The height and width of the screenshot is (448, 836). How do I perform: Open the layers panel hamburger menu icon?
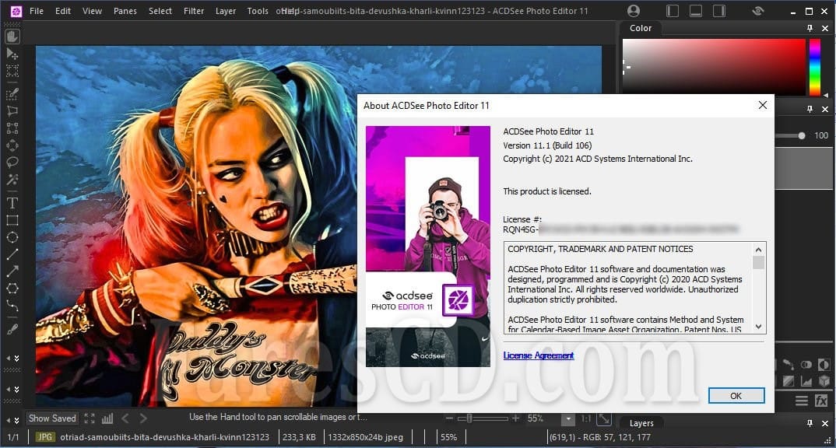(801, 401)
